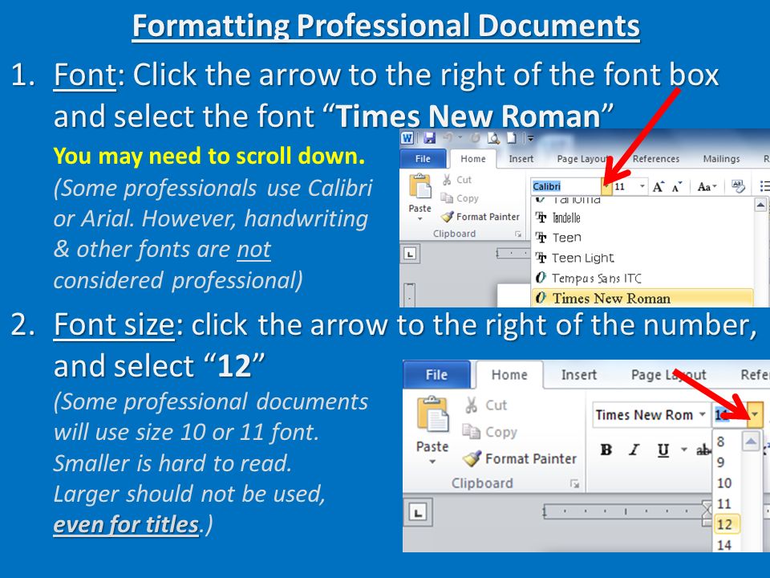Viewport: 770px width, 578px height.
Task: Click Copy in the lower Word screenshot
Action: (x=489, y=432)
